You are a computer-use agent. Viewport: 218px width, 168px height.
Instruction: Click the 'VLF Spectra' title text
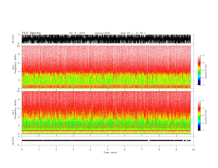pos(31,33)
